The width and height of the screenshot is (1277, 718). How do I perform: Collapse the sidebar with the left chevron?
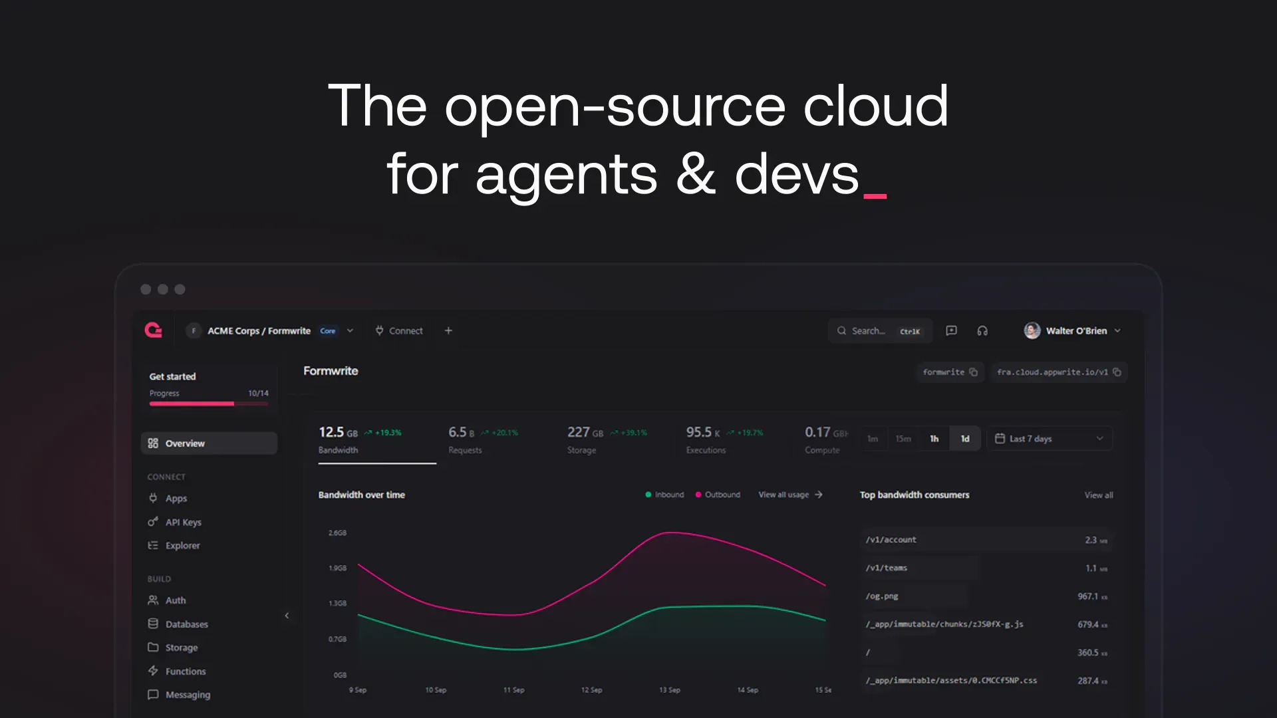click(x=287, y=616)
